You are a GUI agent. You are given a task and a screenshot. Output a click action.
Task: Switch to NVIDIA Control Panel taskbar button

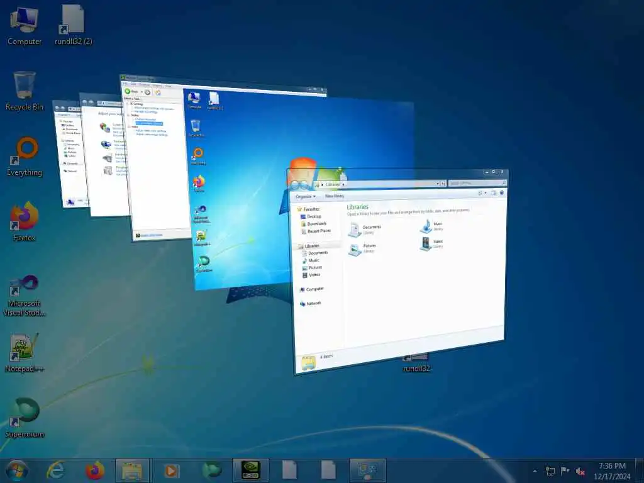(x=250, y=470)
